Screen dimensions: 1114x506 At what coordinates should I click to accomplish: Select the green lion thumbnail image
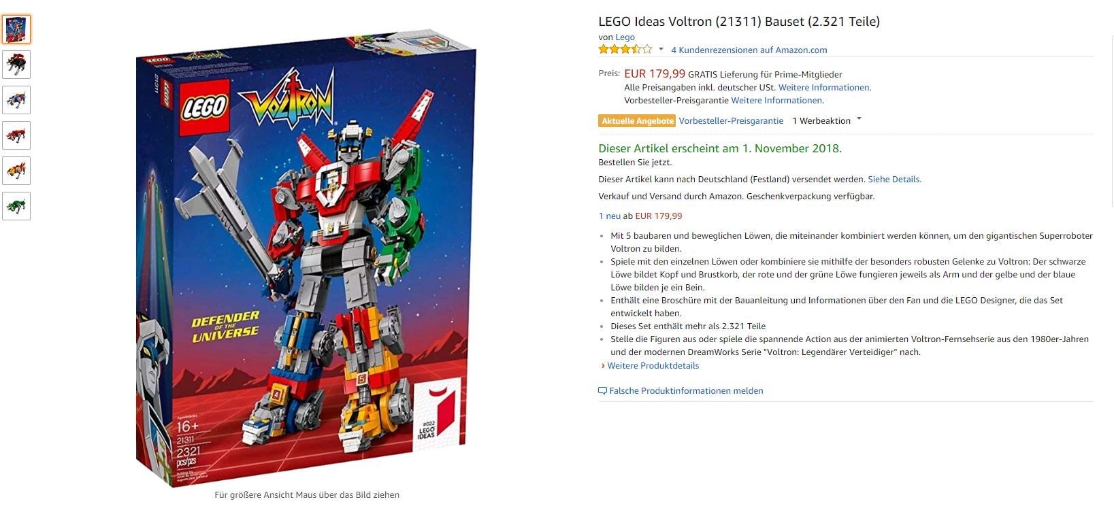16,206
